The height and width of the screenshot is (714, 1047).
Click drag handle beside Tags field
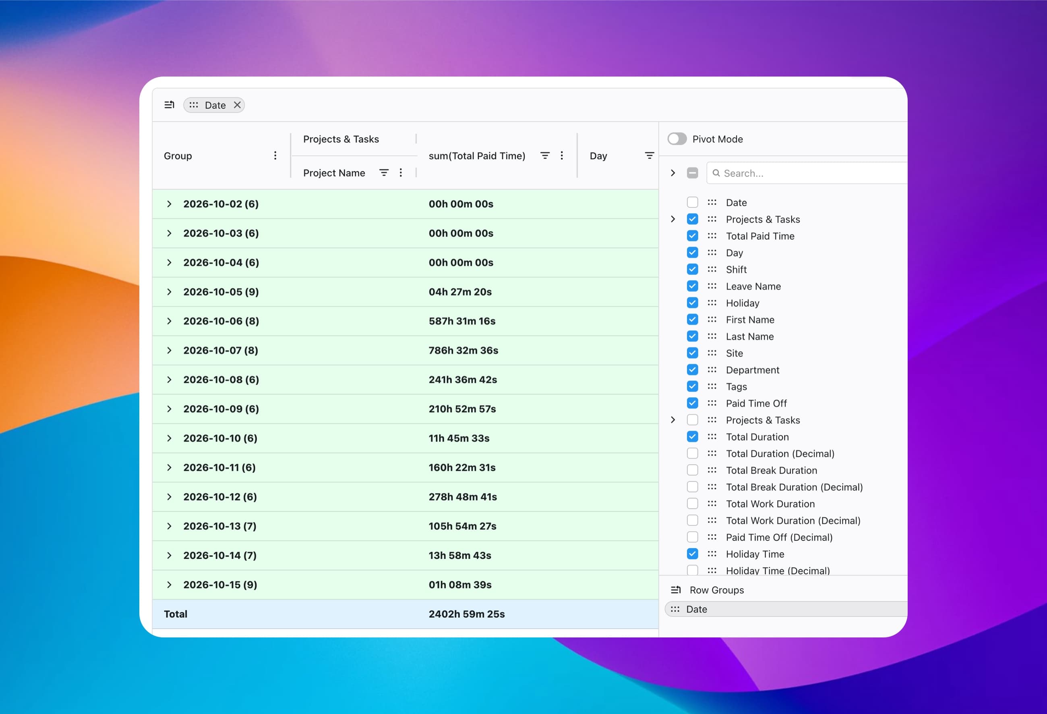[712, 386]
